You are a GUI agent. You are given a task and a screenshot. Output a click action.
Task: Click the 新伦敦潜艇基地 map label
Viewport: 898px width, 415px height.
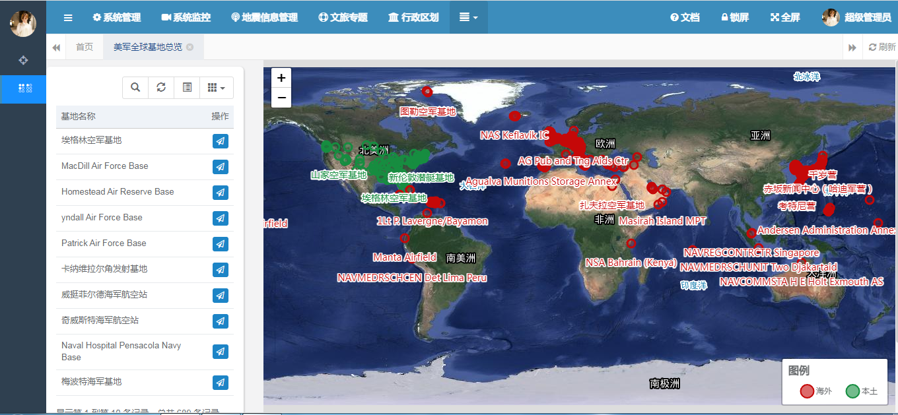pos(421,177)
